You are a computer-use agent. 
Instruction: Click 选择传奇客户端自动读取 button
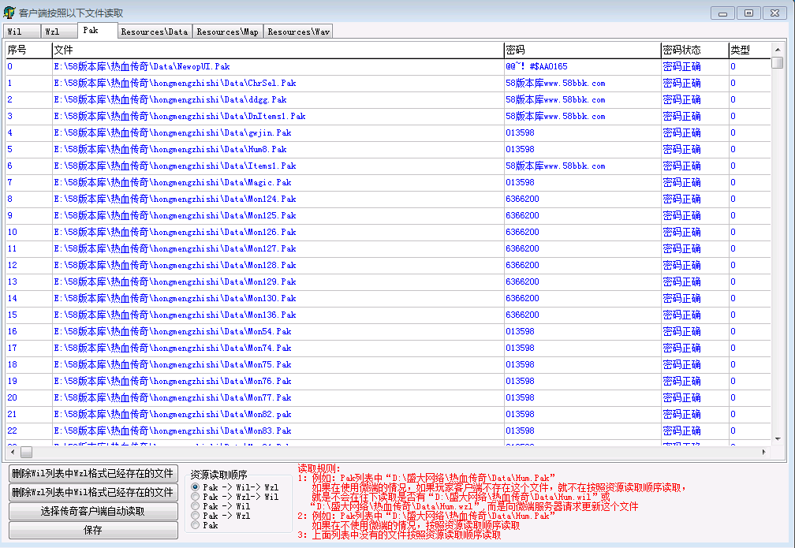[93, 511]
